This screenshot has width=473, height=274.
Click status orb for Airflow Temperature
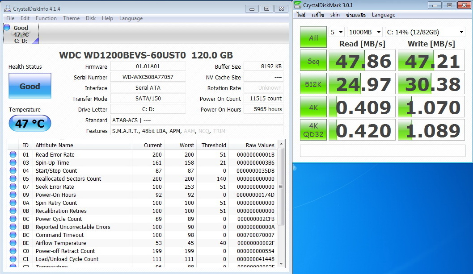click(13, 243)
